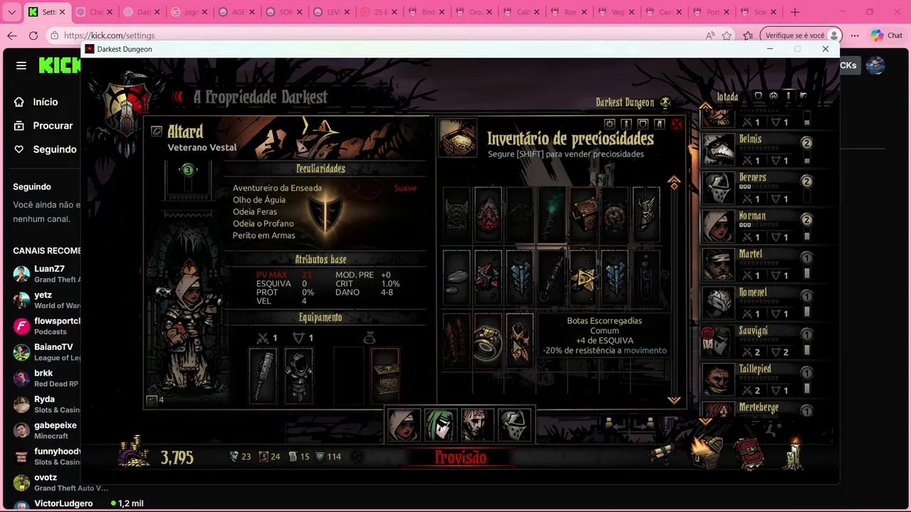
Task: Click Altard's equipped robe armor slot
Action: [x=298, y=375]
